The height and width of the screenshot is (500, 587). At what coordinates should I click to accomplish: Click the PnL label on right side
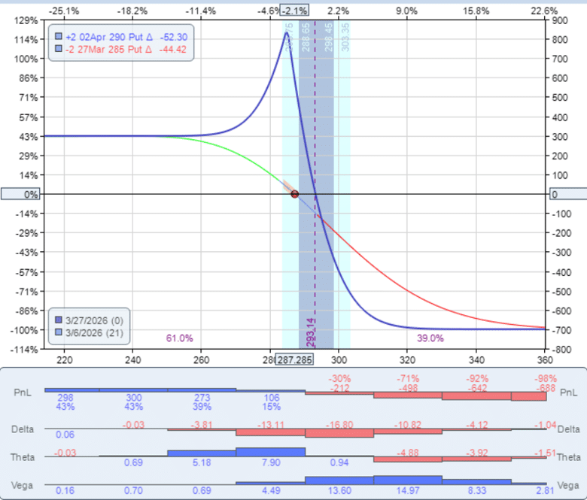568,392
